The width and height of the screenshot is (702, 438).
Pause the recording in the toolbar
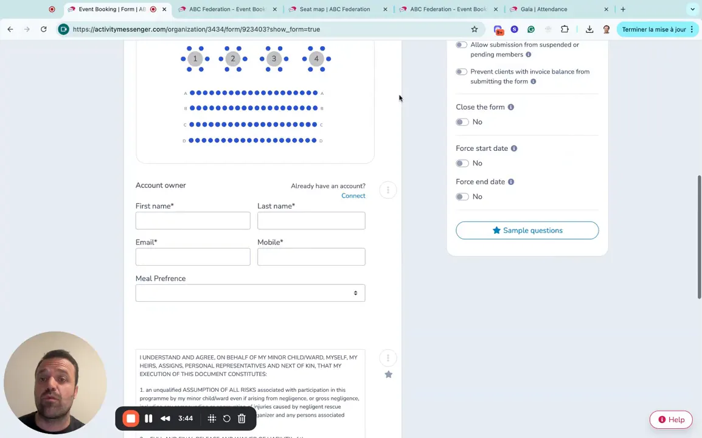(x=148, y=418)
